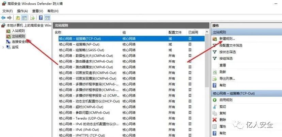Screen dimensions: 282x137
Task: Select rule 核心网络 - 路由器请求(ICMPv6-Out)
Action: click(131, 61)
